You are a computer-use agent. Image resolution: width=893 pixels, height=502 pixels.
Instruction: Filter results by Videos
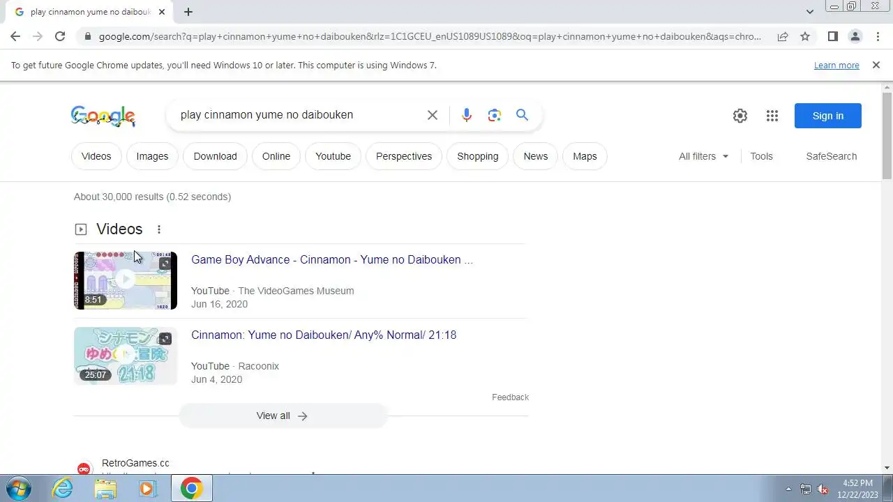click(96, 156)
